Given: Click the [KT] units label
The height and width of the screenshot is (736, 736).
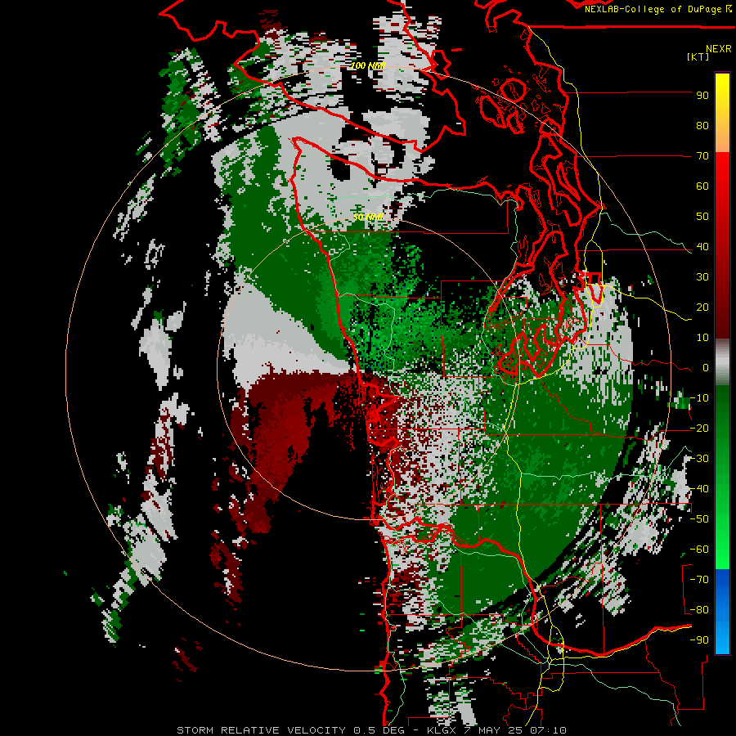Looking at the screenshot, I should tap(698, 56).
